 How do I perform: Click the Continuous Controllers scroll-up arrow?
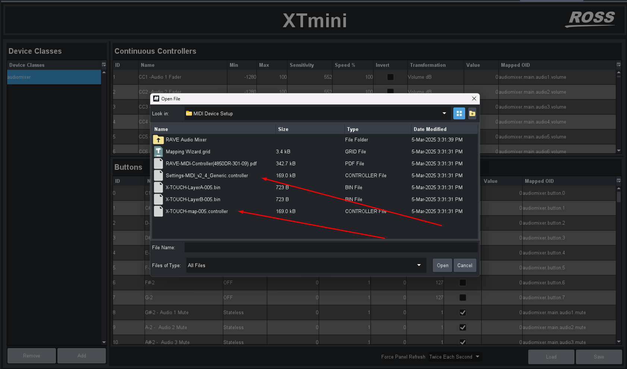pyautogui.click(x=619, y=72)
